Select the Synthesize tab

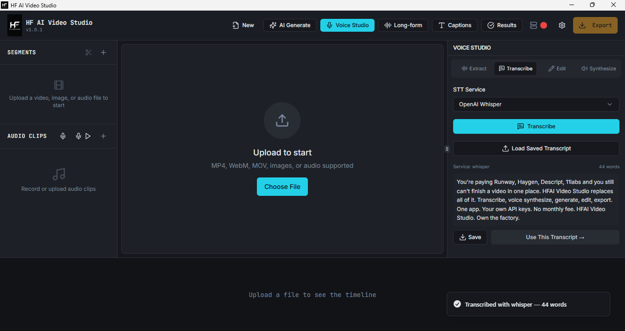point(598,68)
